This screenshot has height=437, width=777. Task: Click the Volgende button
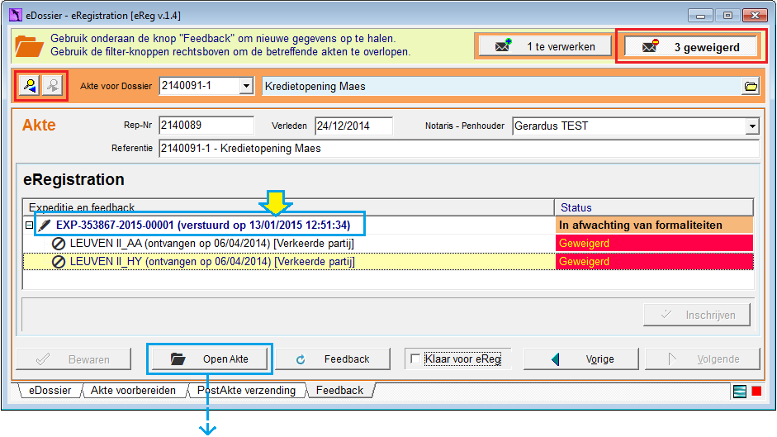click(702, 359)
